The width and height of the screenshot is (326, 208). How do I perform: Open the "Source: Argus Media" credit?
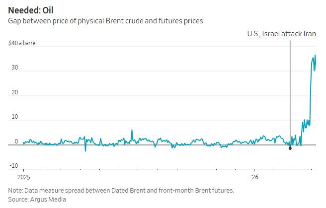tap(37, 199)
